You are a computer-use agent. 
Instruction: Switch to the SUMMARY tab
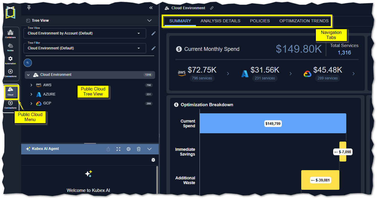pyautogui.click(x=180, y=21)
